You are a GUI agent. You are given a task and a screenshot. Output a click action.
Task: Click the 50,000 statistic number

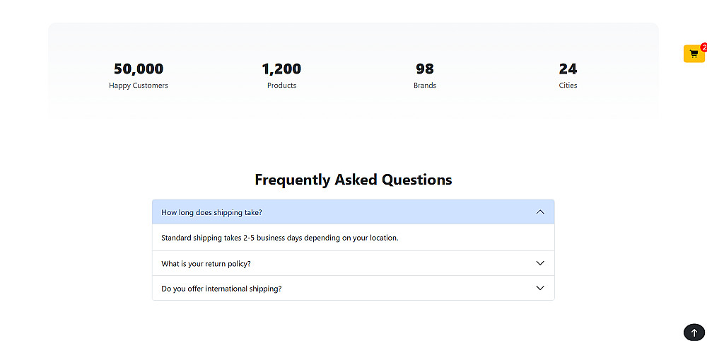point(139,69)
